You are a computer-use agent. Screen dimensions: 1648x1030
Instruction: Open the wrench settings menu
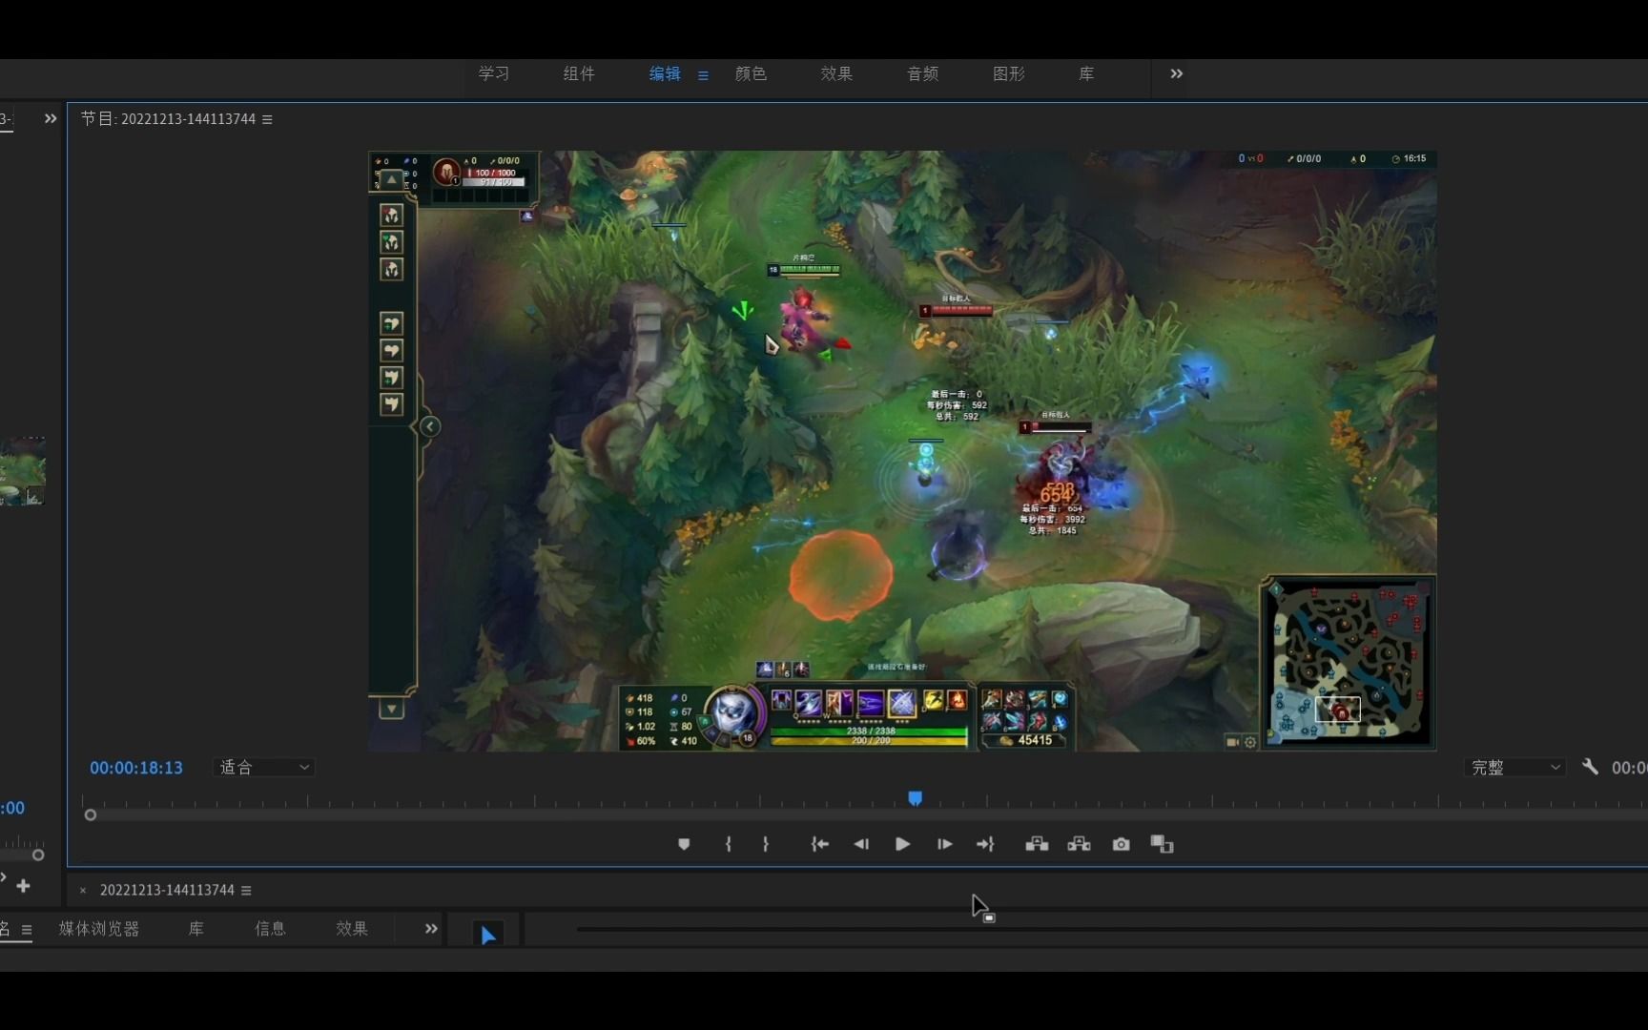coord(1590,767)
